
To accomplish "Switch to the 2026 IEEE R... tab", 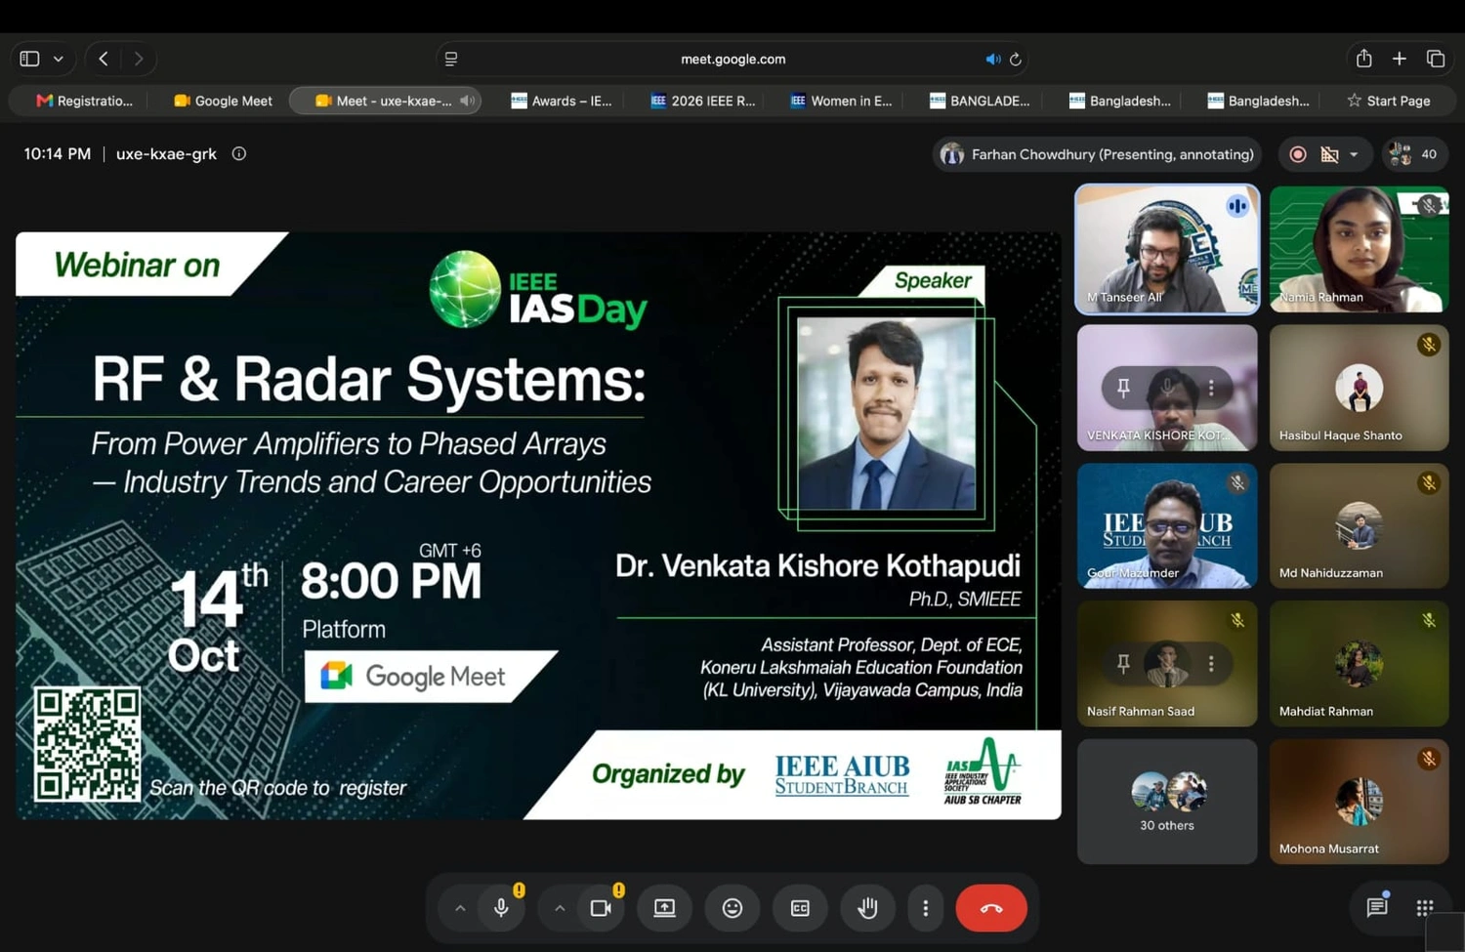I will [x=703, y=101].
